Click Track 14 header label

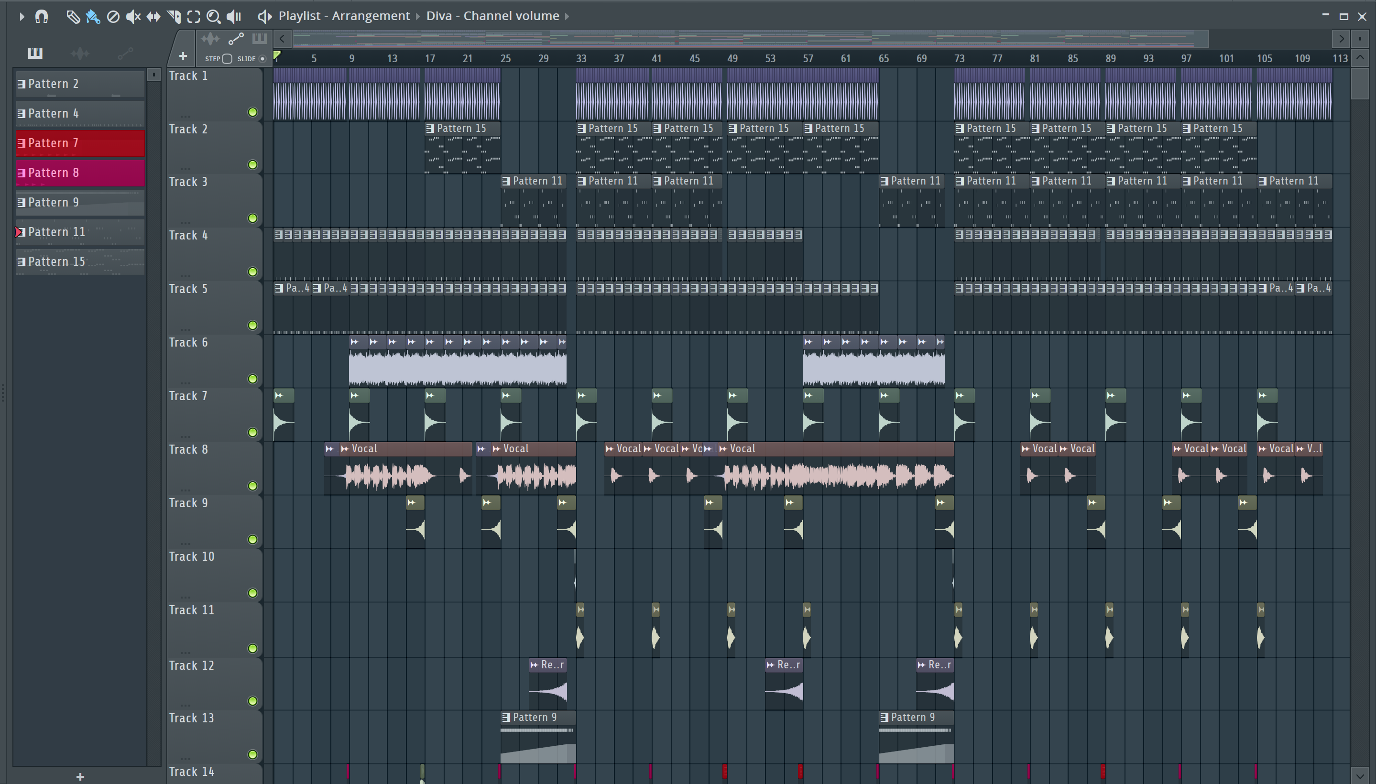[192, 772]
